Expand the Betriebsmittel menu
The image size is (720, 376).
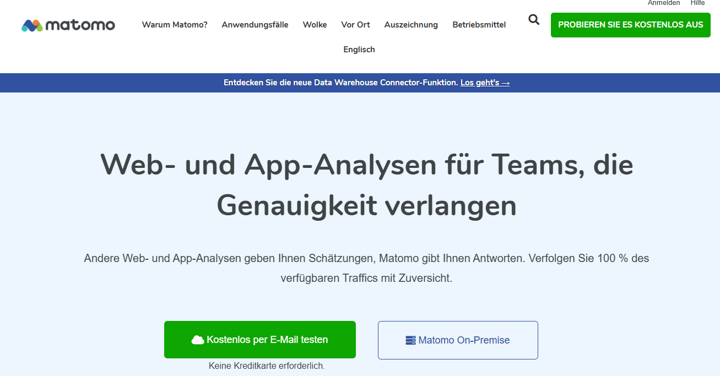[479, 25]
